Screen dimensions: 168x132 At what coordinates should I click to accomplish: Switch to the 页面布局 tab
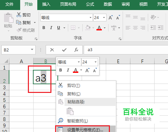coord(68,4)
